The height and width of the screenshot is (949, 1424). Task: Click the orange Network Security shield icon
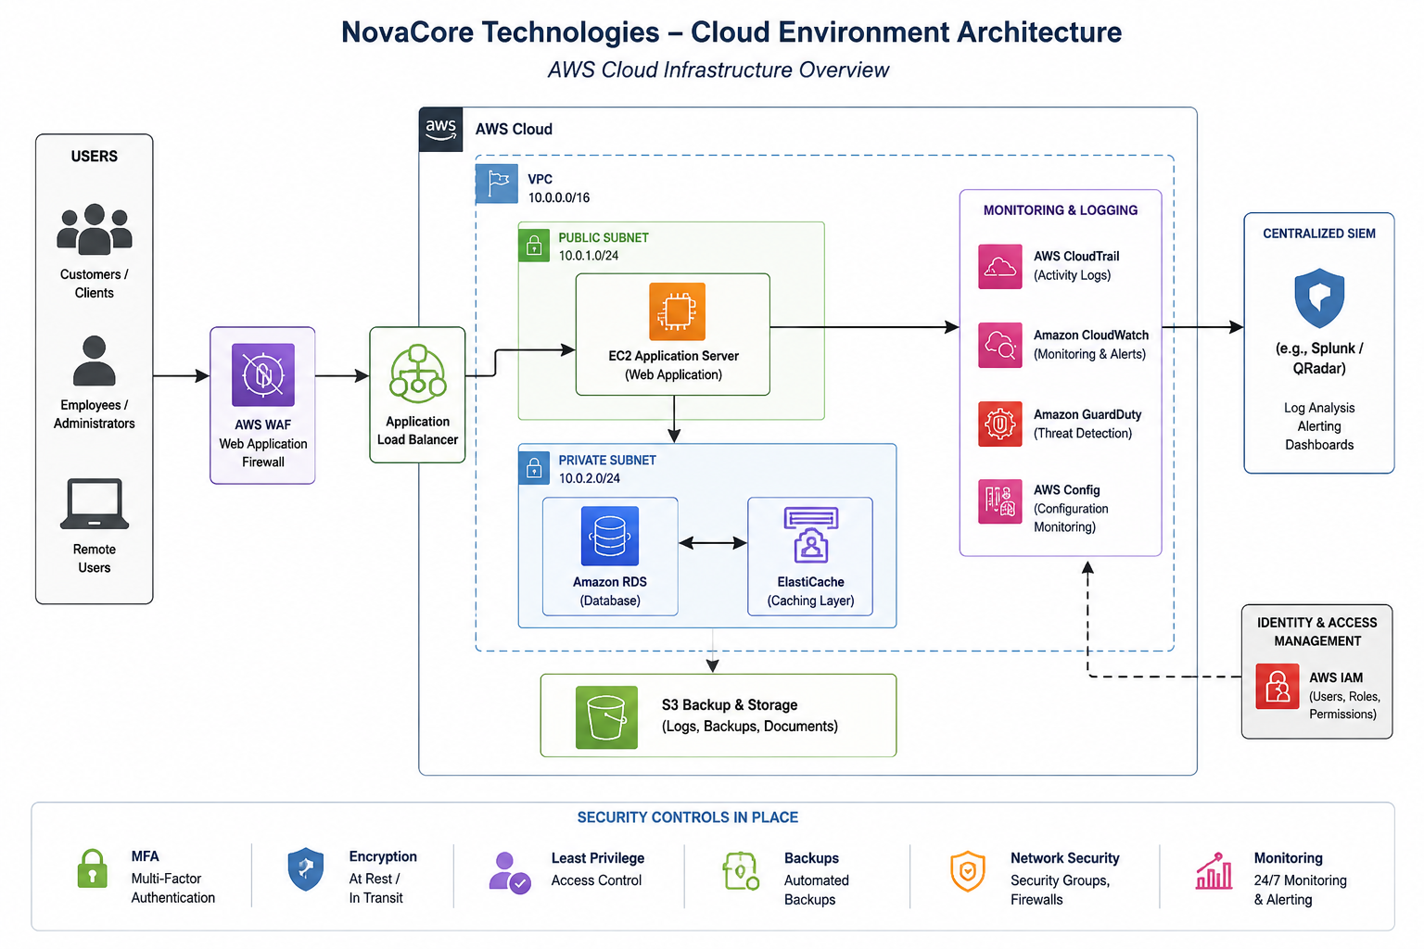click(968, 872)
